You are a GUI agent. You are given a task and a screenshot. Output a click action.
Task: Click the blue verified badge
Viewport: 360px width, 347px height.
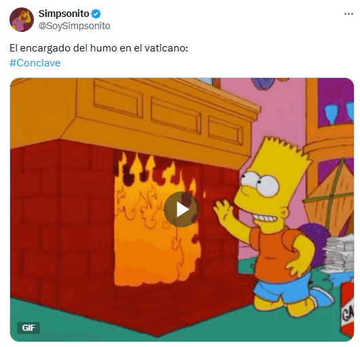tap(96, 14)
